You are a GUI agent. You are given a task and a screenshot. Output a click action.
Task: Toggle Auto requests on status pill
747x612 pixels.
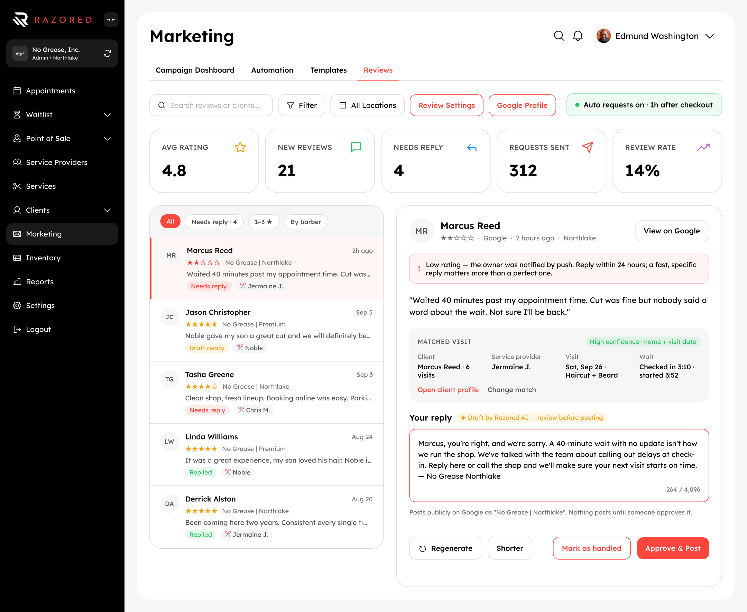(x=644, y=105)
